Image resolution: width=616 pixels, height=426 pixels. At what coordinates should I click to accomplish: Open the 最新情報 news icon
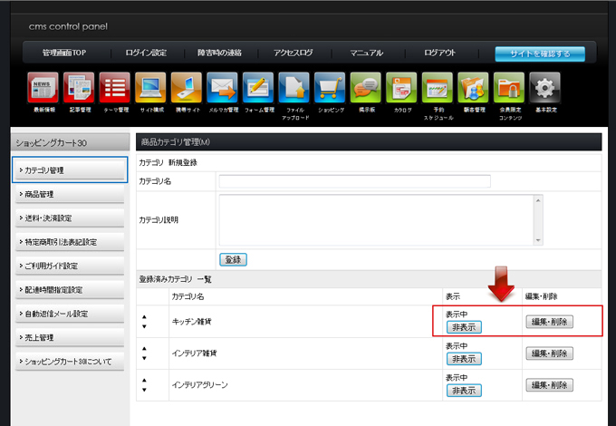point(43,89)
